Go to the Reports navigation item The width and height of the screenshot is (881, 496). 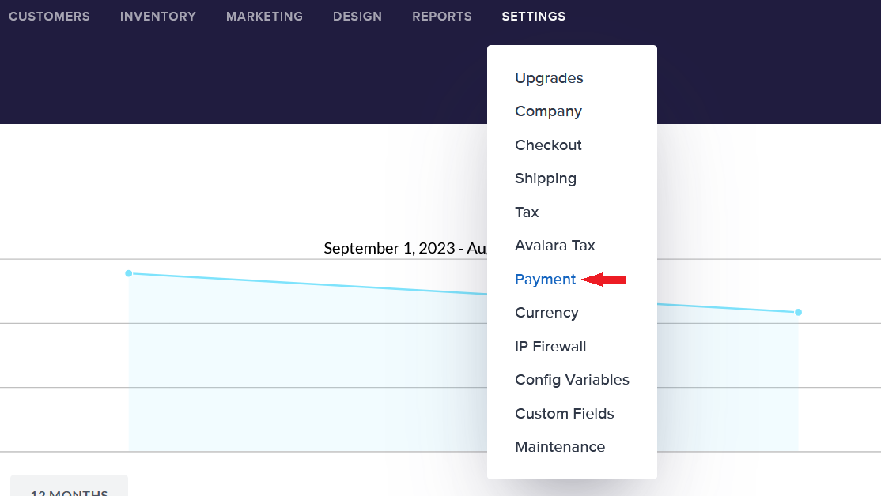442,17
